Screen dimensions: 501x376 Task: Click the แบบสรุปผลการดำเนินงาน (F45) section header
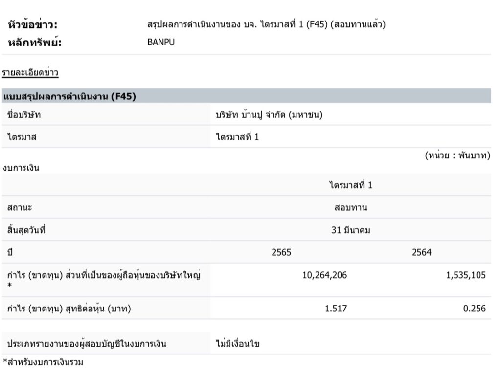coord(69,96)
